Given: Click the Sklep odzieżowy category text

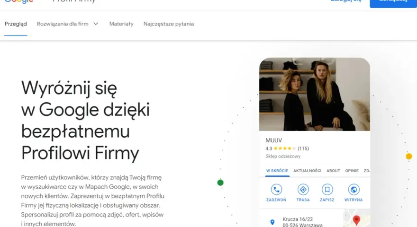Looking at the screenshot, I should coord(283,157).
